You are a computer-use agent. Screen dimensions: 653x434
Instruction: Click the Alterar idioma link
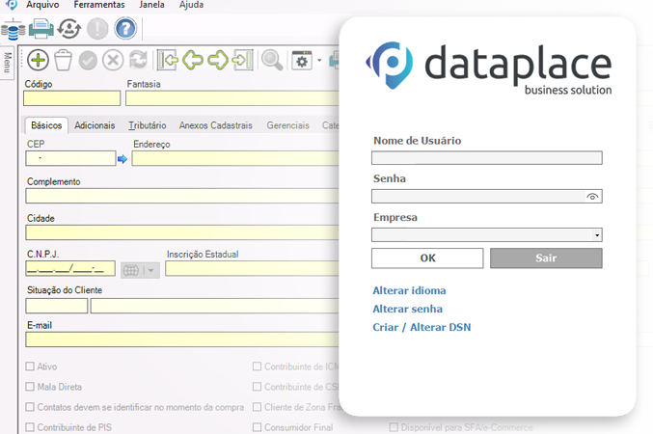[x=409, y=290]
